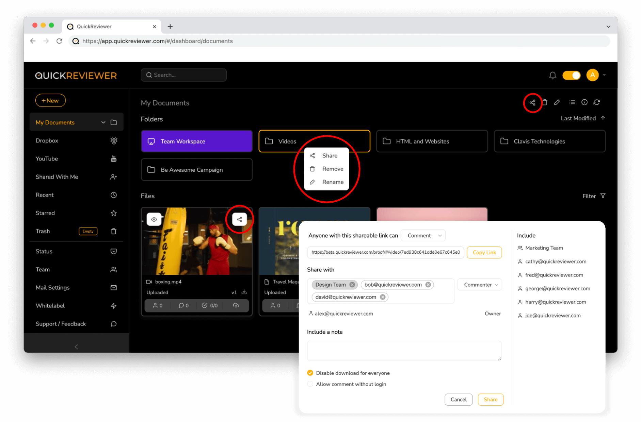
Task: Open the Clavis Technologies folder
Action: tap(550, 141)
